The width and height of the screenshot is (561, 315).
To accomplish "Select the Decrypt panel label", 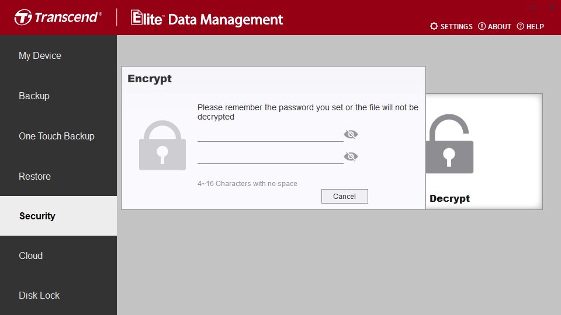I will click(449, 198).
